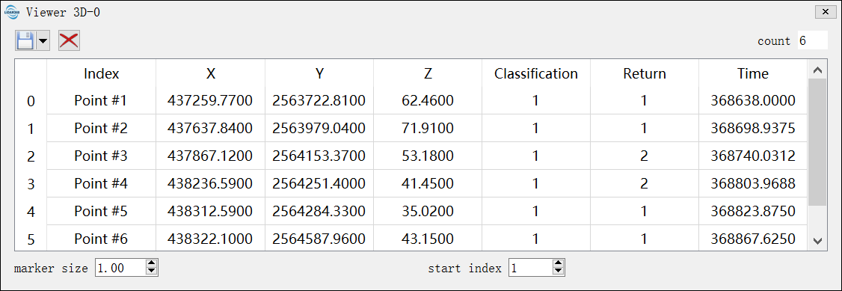Click Time value 368823.8750
This screenshot has height=291, width=842.
[753, 212]
